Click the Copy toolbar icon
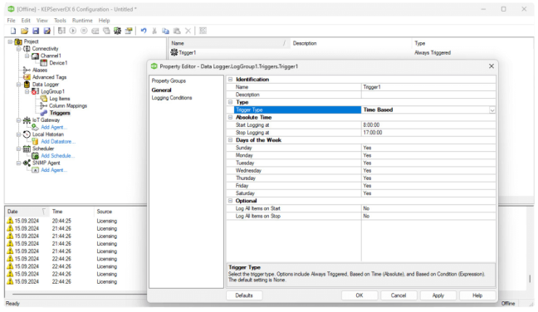Screen dimensions: 538x312 click(165, 31)
